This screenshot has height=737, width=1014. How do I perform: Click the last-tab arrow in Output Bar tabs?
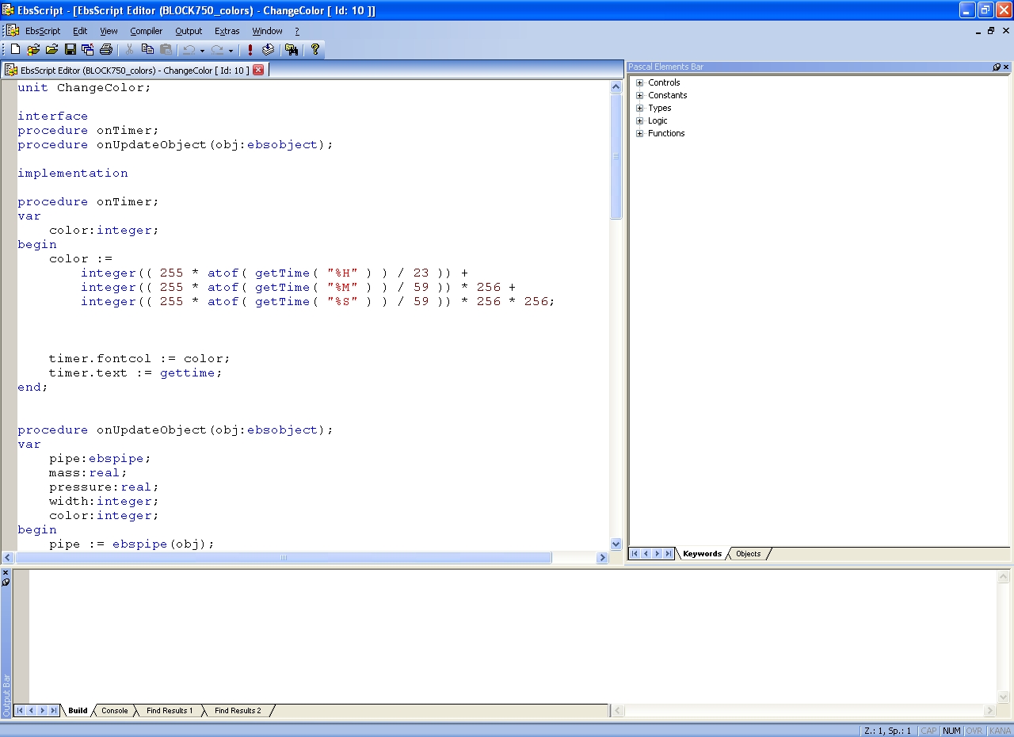[x=54, y=711]
